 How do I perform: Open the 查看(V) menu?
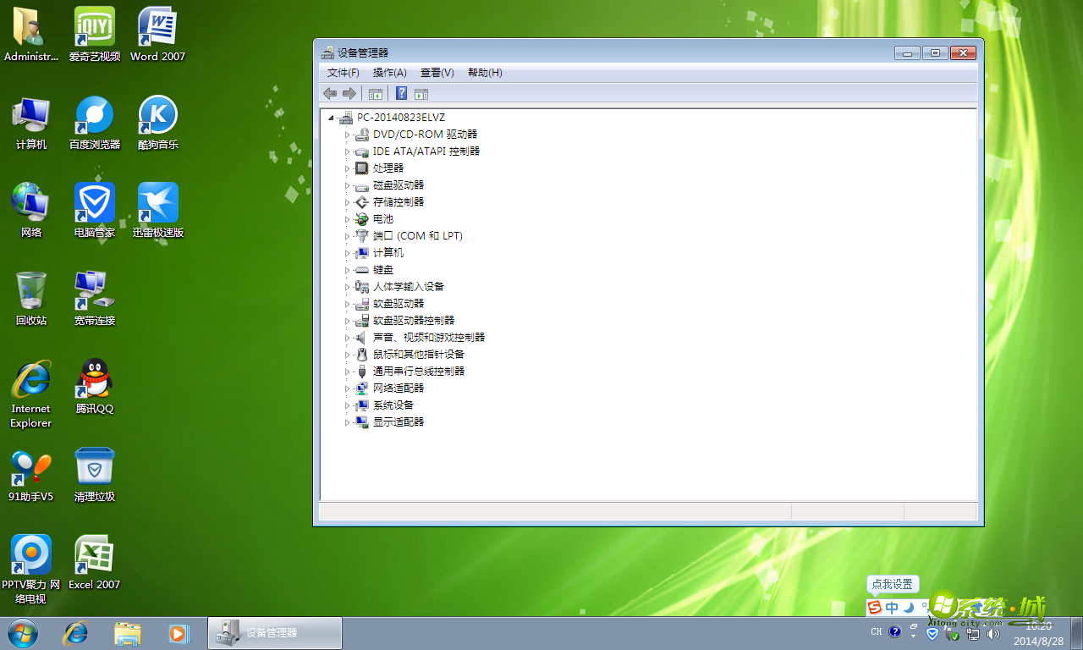pyautogui.click(x=437, y=73)
